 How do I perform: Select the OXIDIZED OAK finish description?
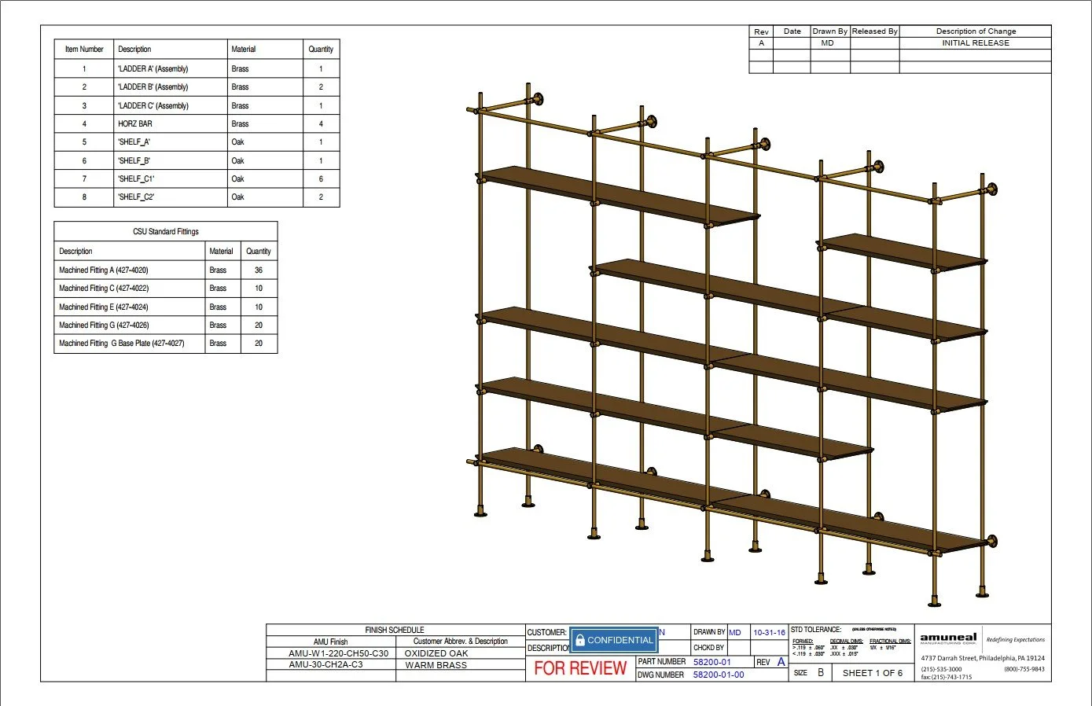pyautogui.click(x=436, y=653)
